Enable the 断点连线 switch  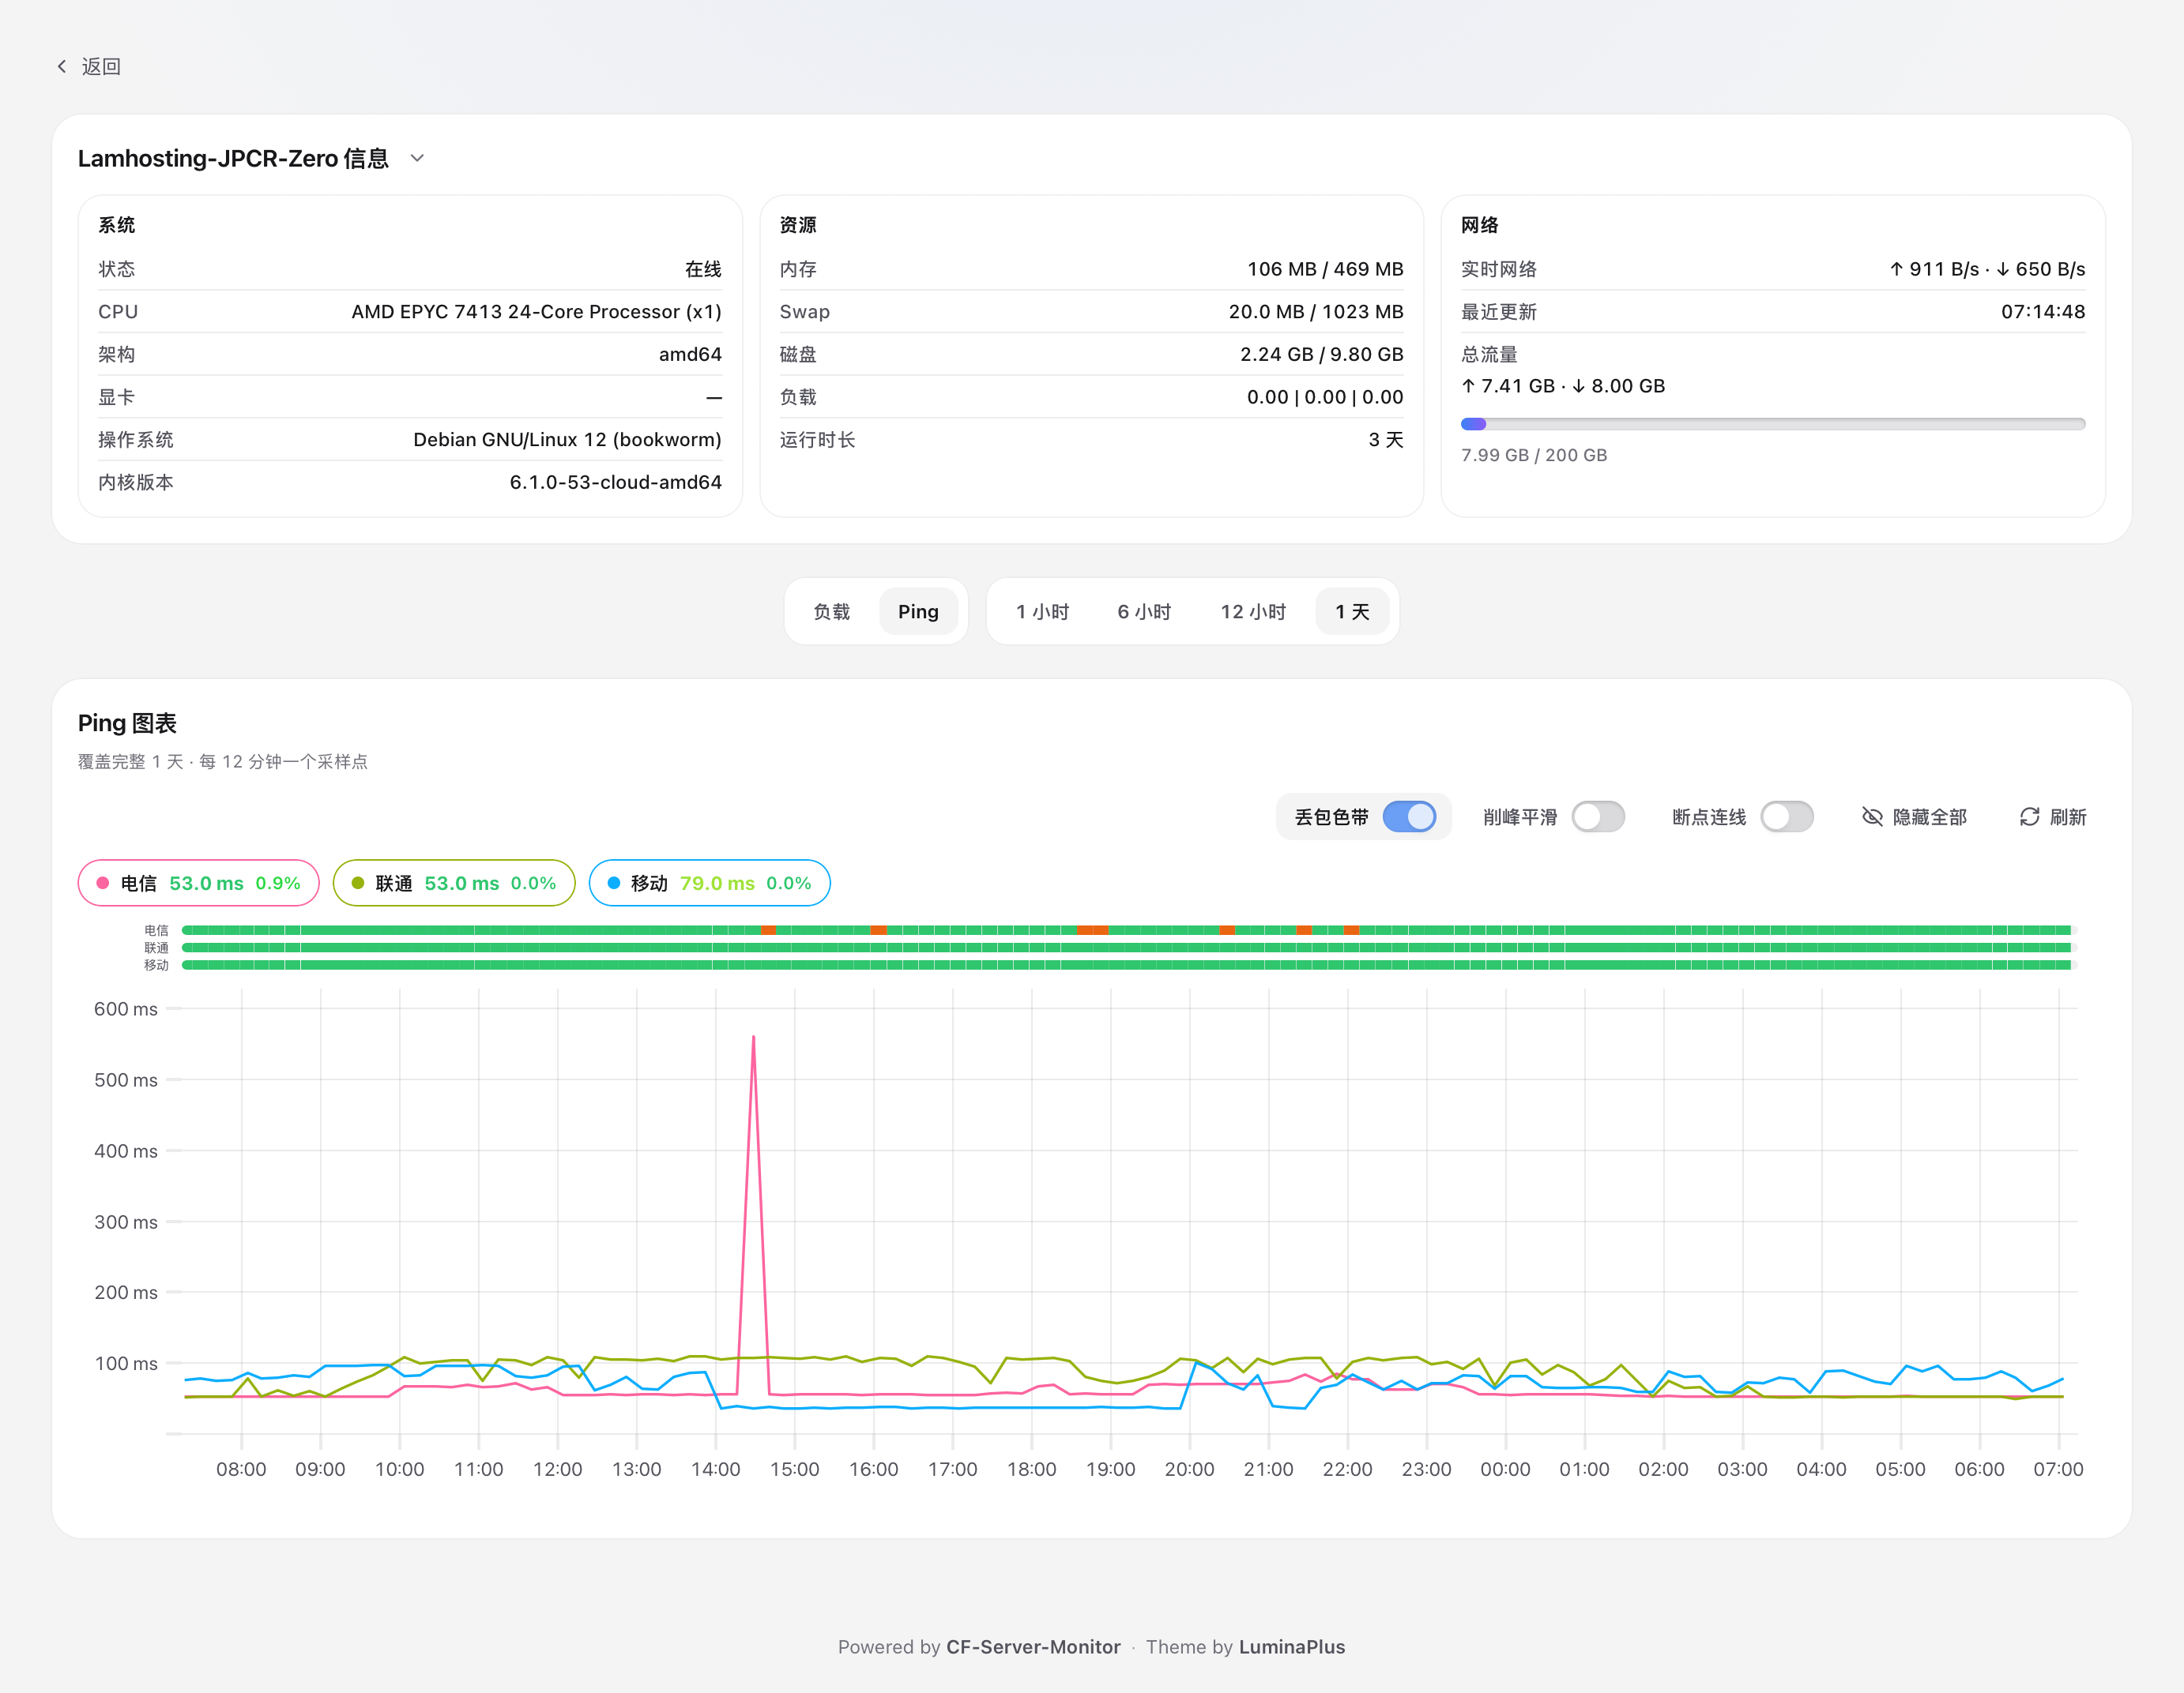click(x=1787, y=816)
